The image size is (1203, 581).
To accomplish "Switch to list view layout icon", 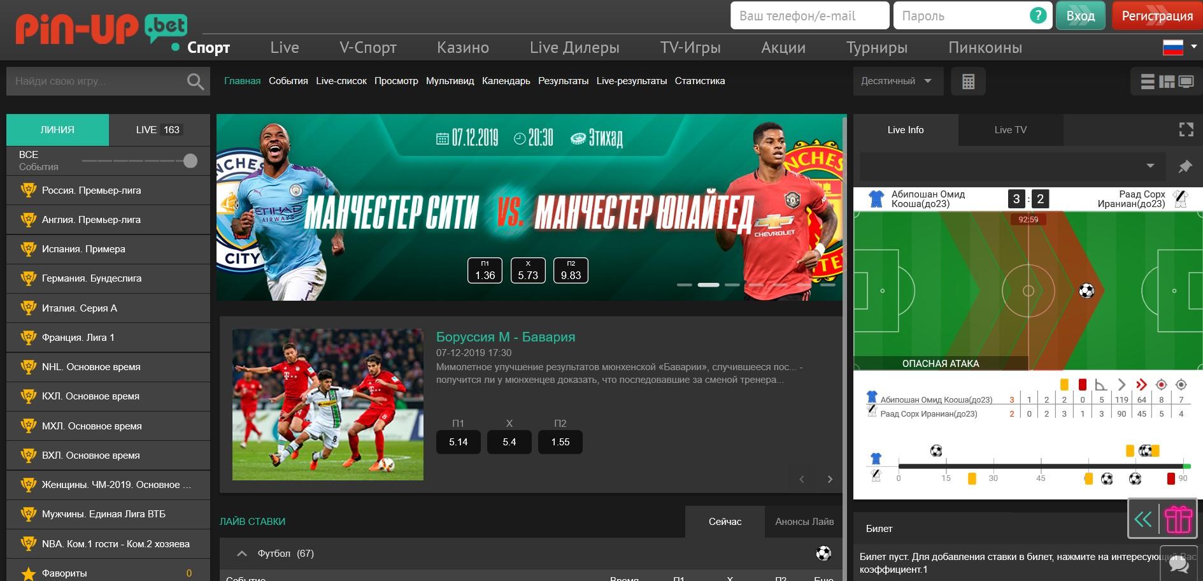I will point(1148,82).
